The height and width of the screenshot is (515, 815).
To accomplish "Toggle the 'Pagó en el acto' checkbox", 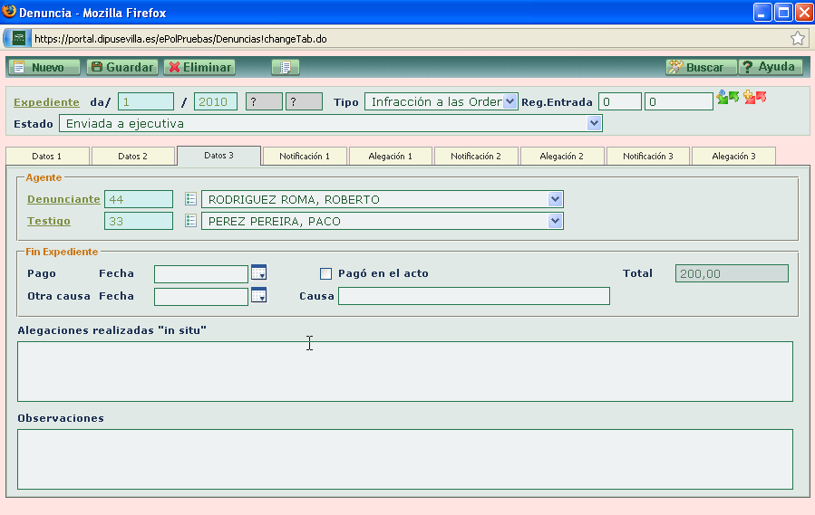I will click(x=326, y=273).
